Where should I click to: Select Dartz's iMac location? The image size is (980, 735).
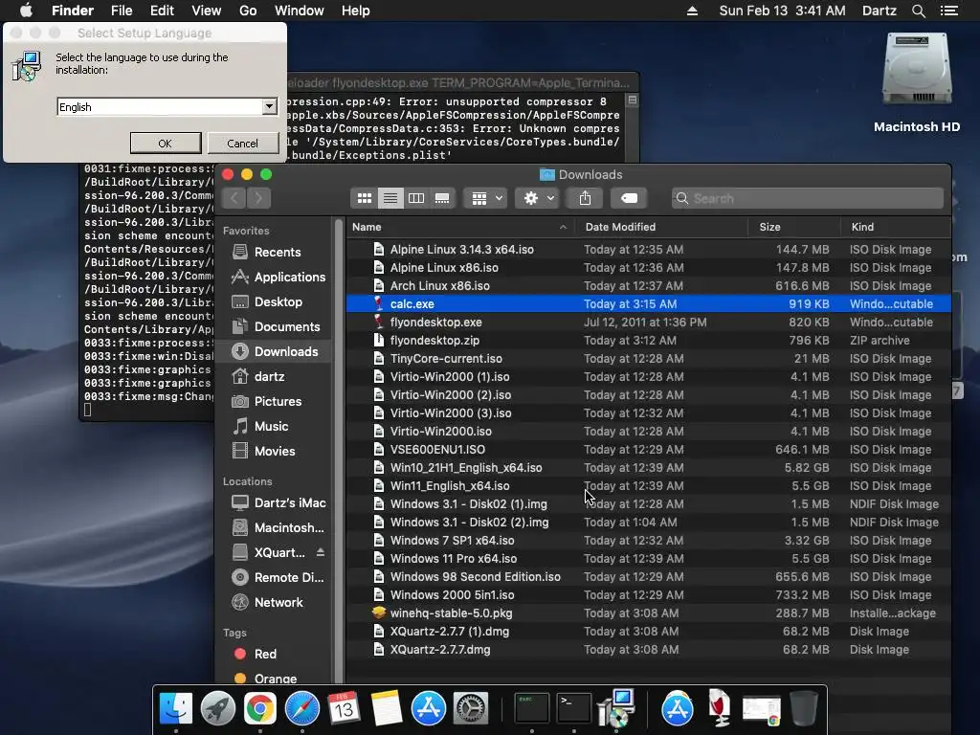[x=277, y=503]
